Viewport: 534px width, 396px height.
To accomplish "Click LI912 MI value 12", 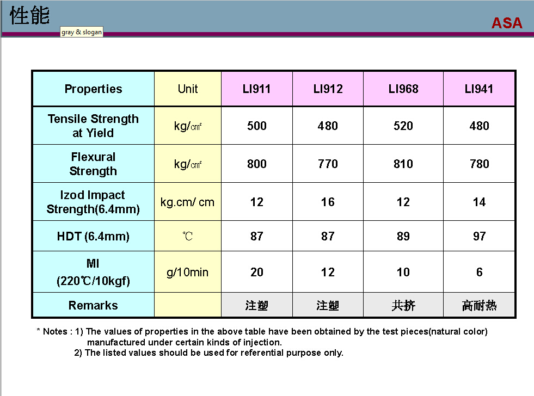I will pos(328,272).
